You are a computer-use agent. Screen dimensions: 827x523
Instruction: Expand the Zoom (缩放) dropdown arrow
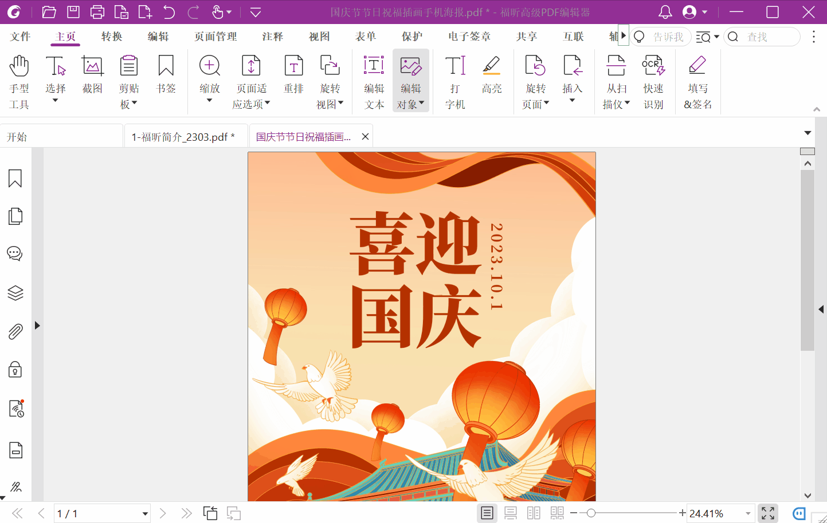[x=210, y=101]
